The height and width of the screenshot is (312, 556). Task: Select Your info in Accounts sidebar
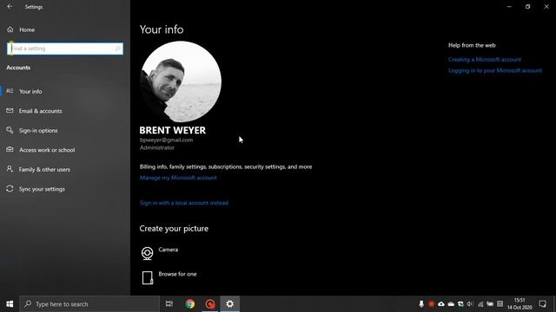[30, 91]
